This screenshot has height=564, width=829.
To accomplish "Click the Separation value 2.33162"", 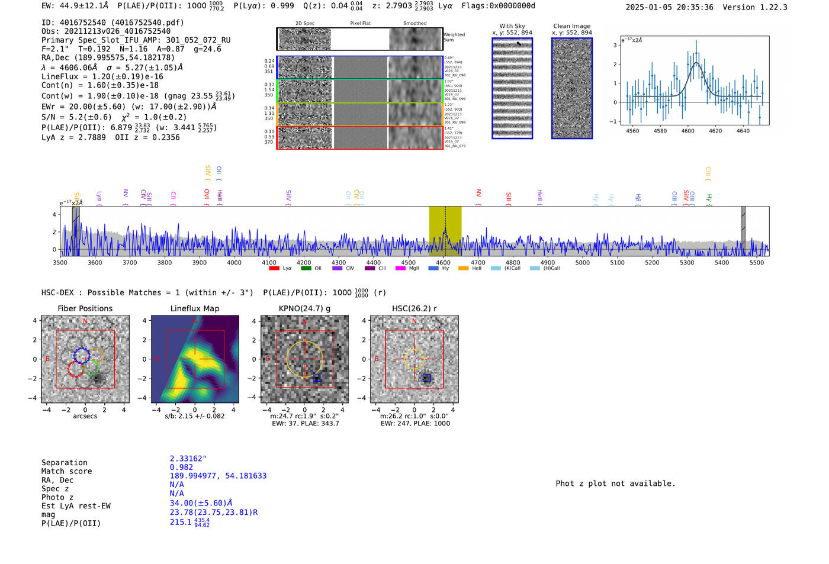I will 188,459.
